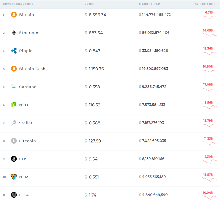
Task: Sort by the Market Cap column header
Action: (x=149, y=4)
